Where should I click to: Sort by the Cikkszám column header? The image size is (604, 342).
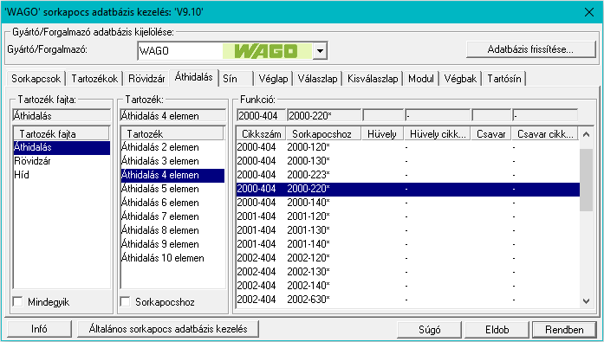261,134
